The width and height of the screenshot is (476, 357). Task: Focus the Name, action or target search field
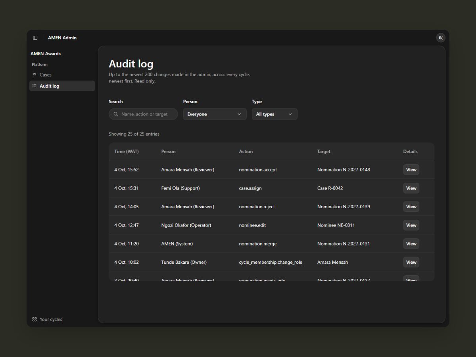point(143,114)
